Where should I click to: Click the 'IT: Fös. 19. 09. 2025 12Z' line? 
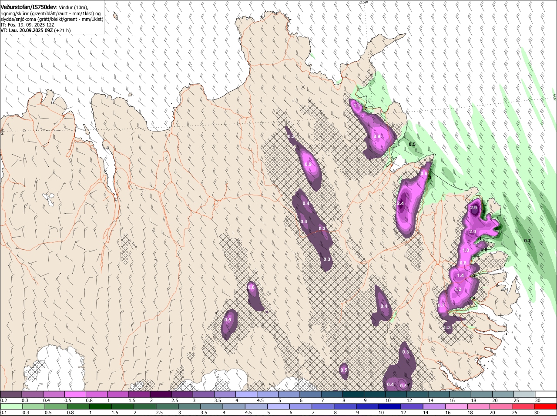(27, 25)
